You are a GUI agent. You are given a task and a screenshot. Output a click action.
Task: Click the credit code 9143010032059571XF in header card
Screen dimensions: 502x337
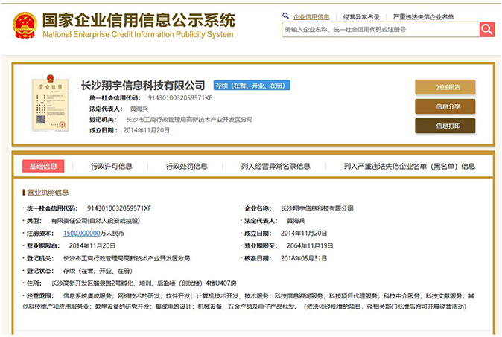pyautogui.click(x=180, y=98)
